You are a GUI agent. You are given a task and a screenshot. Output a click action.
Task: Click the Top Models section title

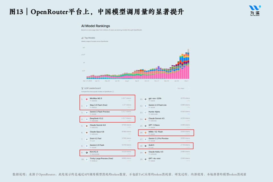click(x=90, y=38)
